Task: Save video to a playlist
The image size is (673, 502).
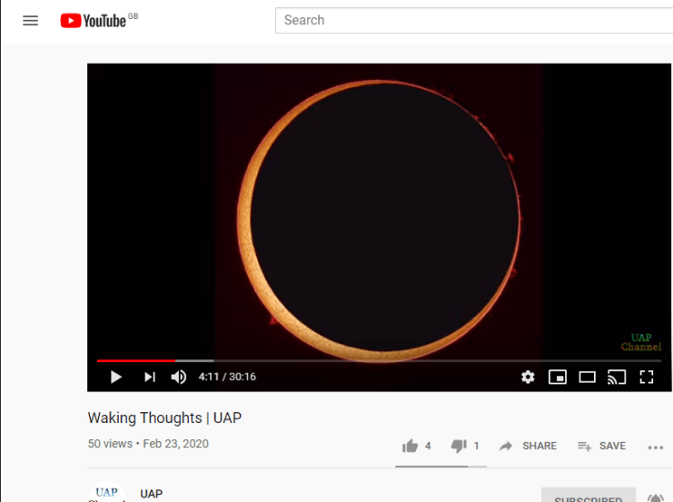Action: tap(601, 446)
